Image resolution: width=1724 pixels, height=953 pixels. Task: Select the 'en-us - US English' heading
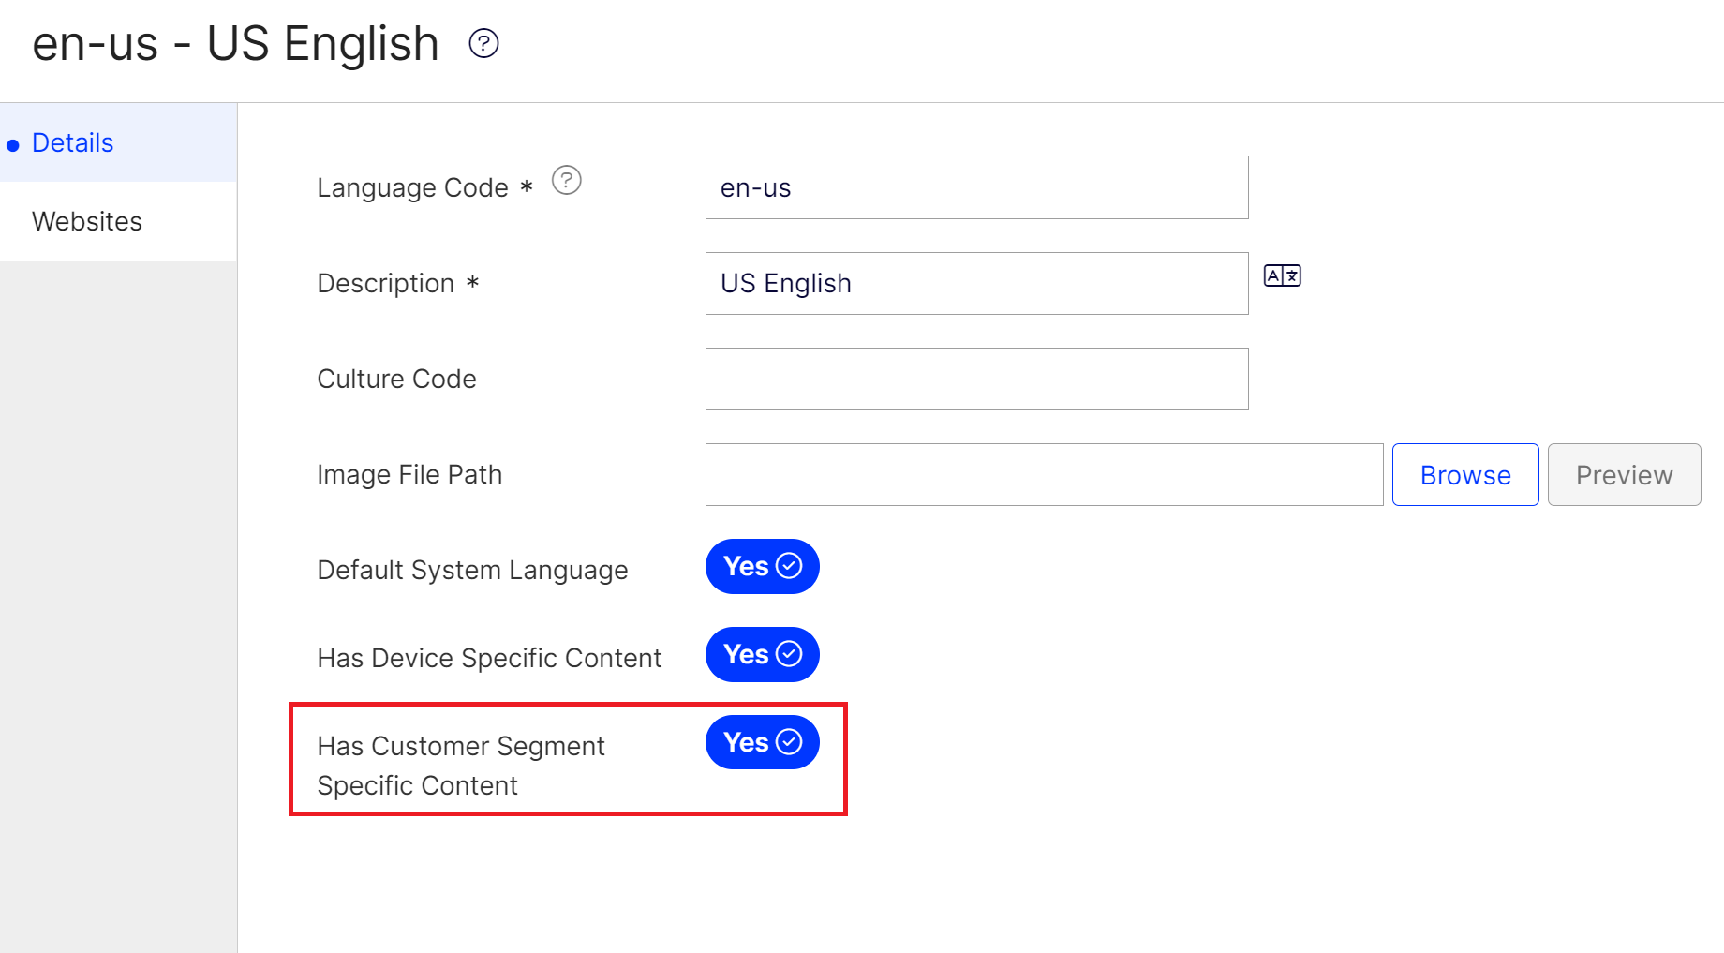pyautogui.click(x=236, y=44)
